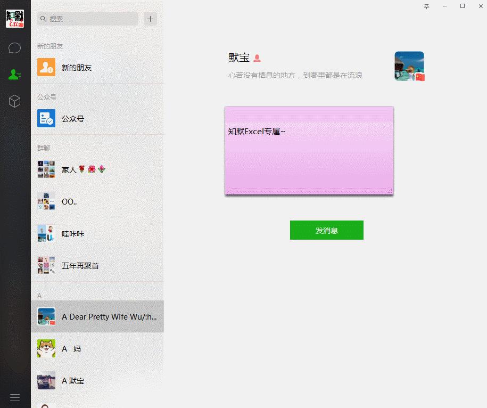Open the Chats sidebar icon
The height and width of the screenshot is (408, 487).
[14, 48]
